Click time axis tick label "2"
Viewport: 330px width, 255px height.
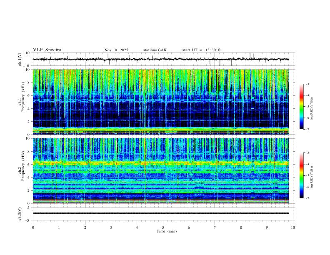pyautogui.click(x=85, y=227)
